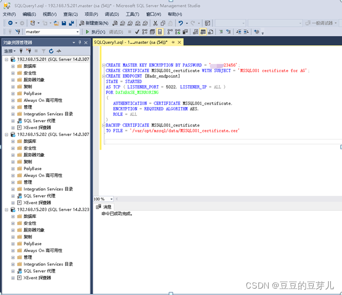The image size is (342, 295).
Task: Open the activity monitor icon in Object Explorer
Action: [x=59, y=51]
